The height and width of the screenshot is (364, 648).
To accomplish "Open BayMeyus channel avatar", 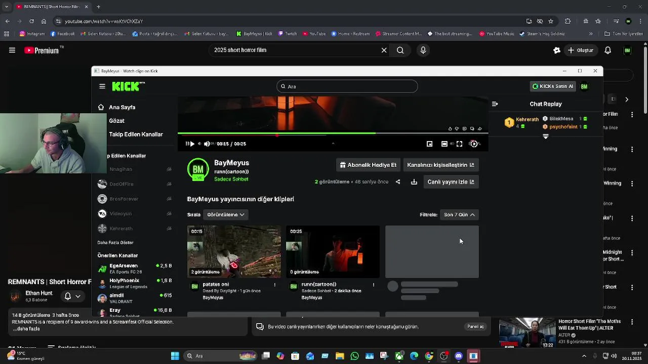I will click(198, 170).
